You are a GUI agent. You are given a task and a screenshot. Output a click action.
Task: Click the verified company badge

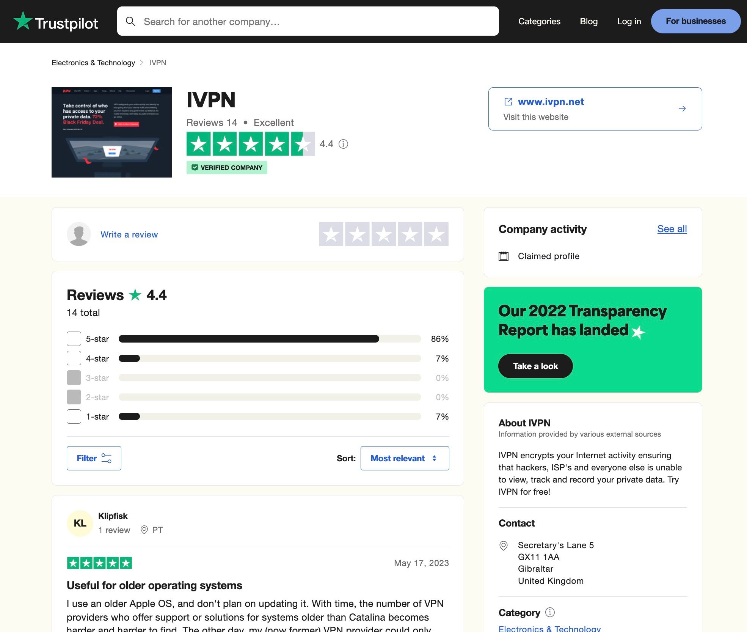tap(227, 168)
